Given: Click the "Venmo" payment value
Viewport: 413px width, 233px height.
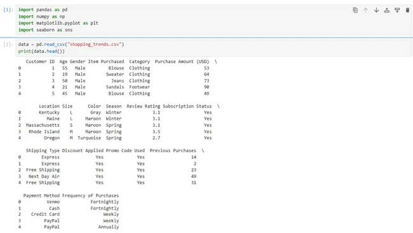Looking at the screenshot, I should click(x=53, y=202).
